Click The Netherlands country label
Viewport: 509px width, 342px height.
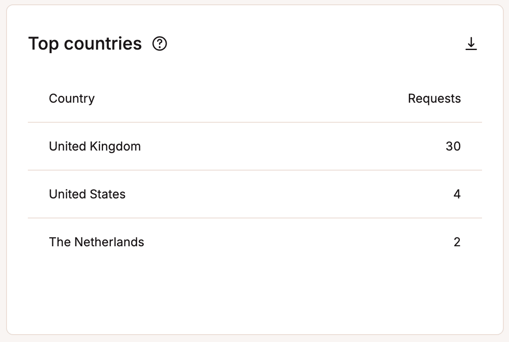(x=97, y=242)
